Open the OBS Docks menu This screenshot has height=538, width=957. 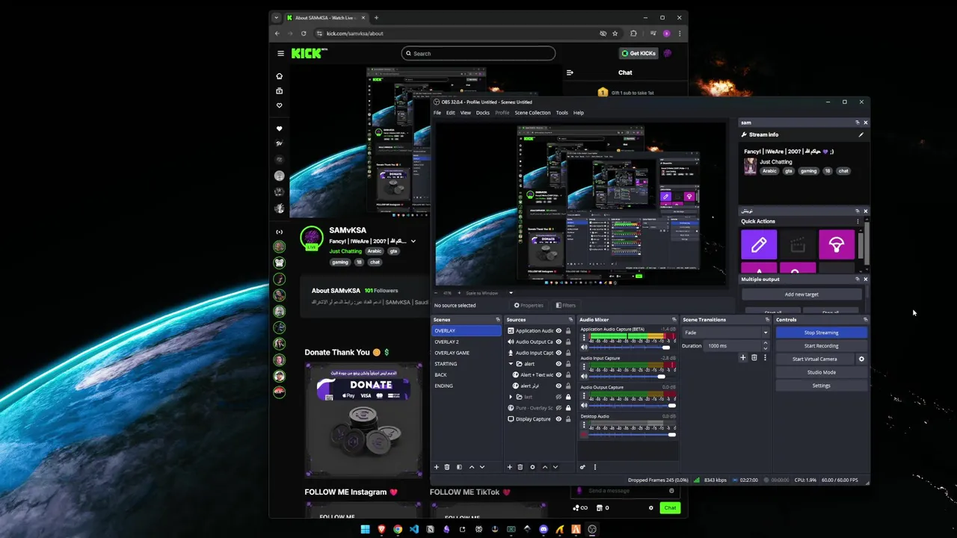click(483, 113)
